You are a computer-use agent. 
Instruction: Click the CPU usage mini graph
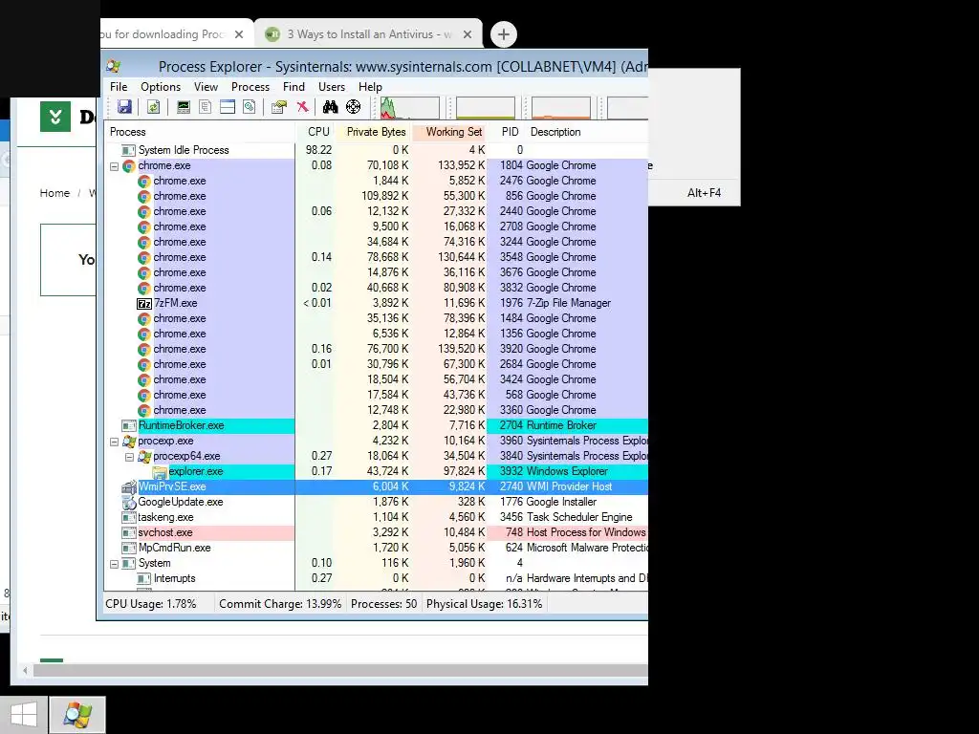pos(409,107)
